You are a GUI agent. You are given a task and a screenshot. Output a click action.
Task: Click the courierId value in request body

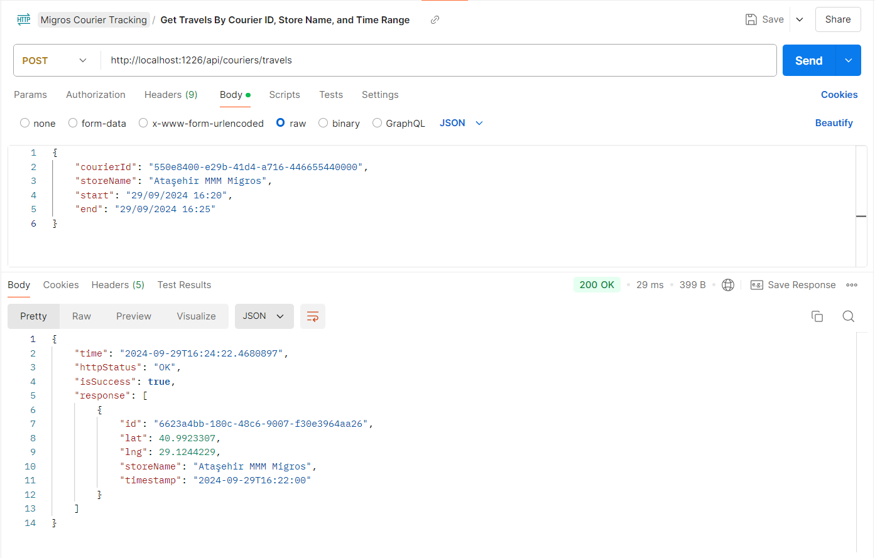(x=256, y=167)
